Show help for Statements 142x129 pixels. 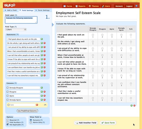click(17, 35)
